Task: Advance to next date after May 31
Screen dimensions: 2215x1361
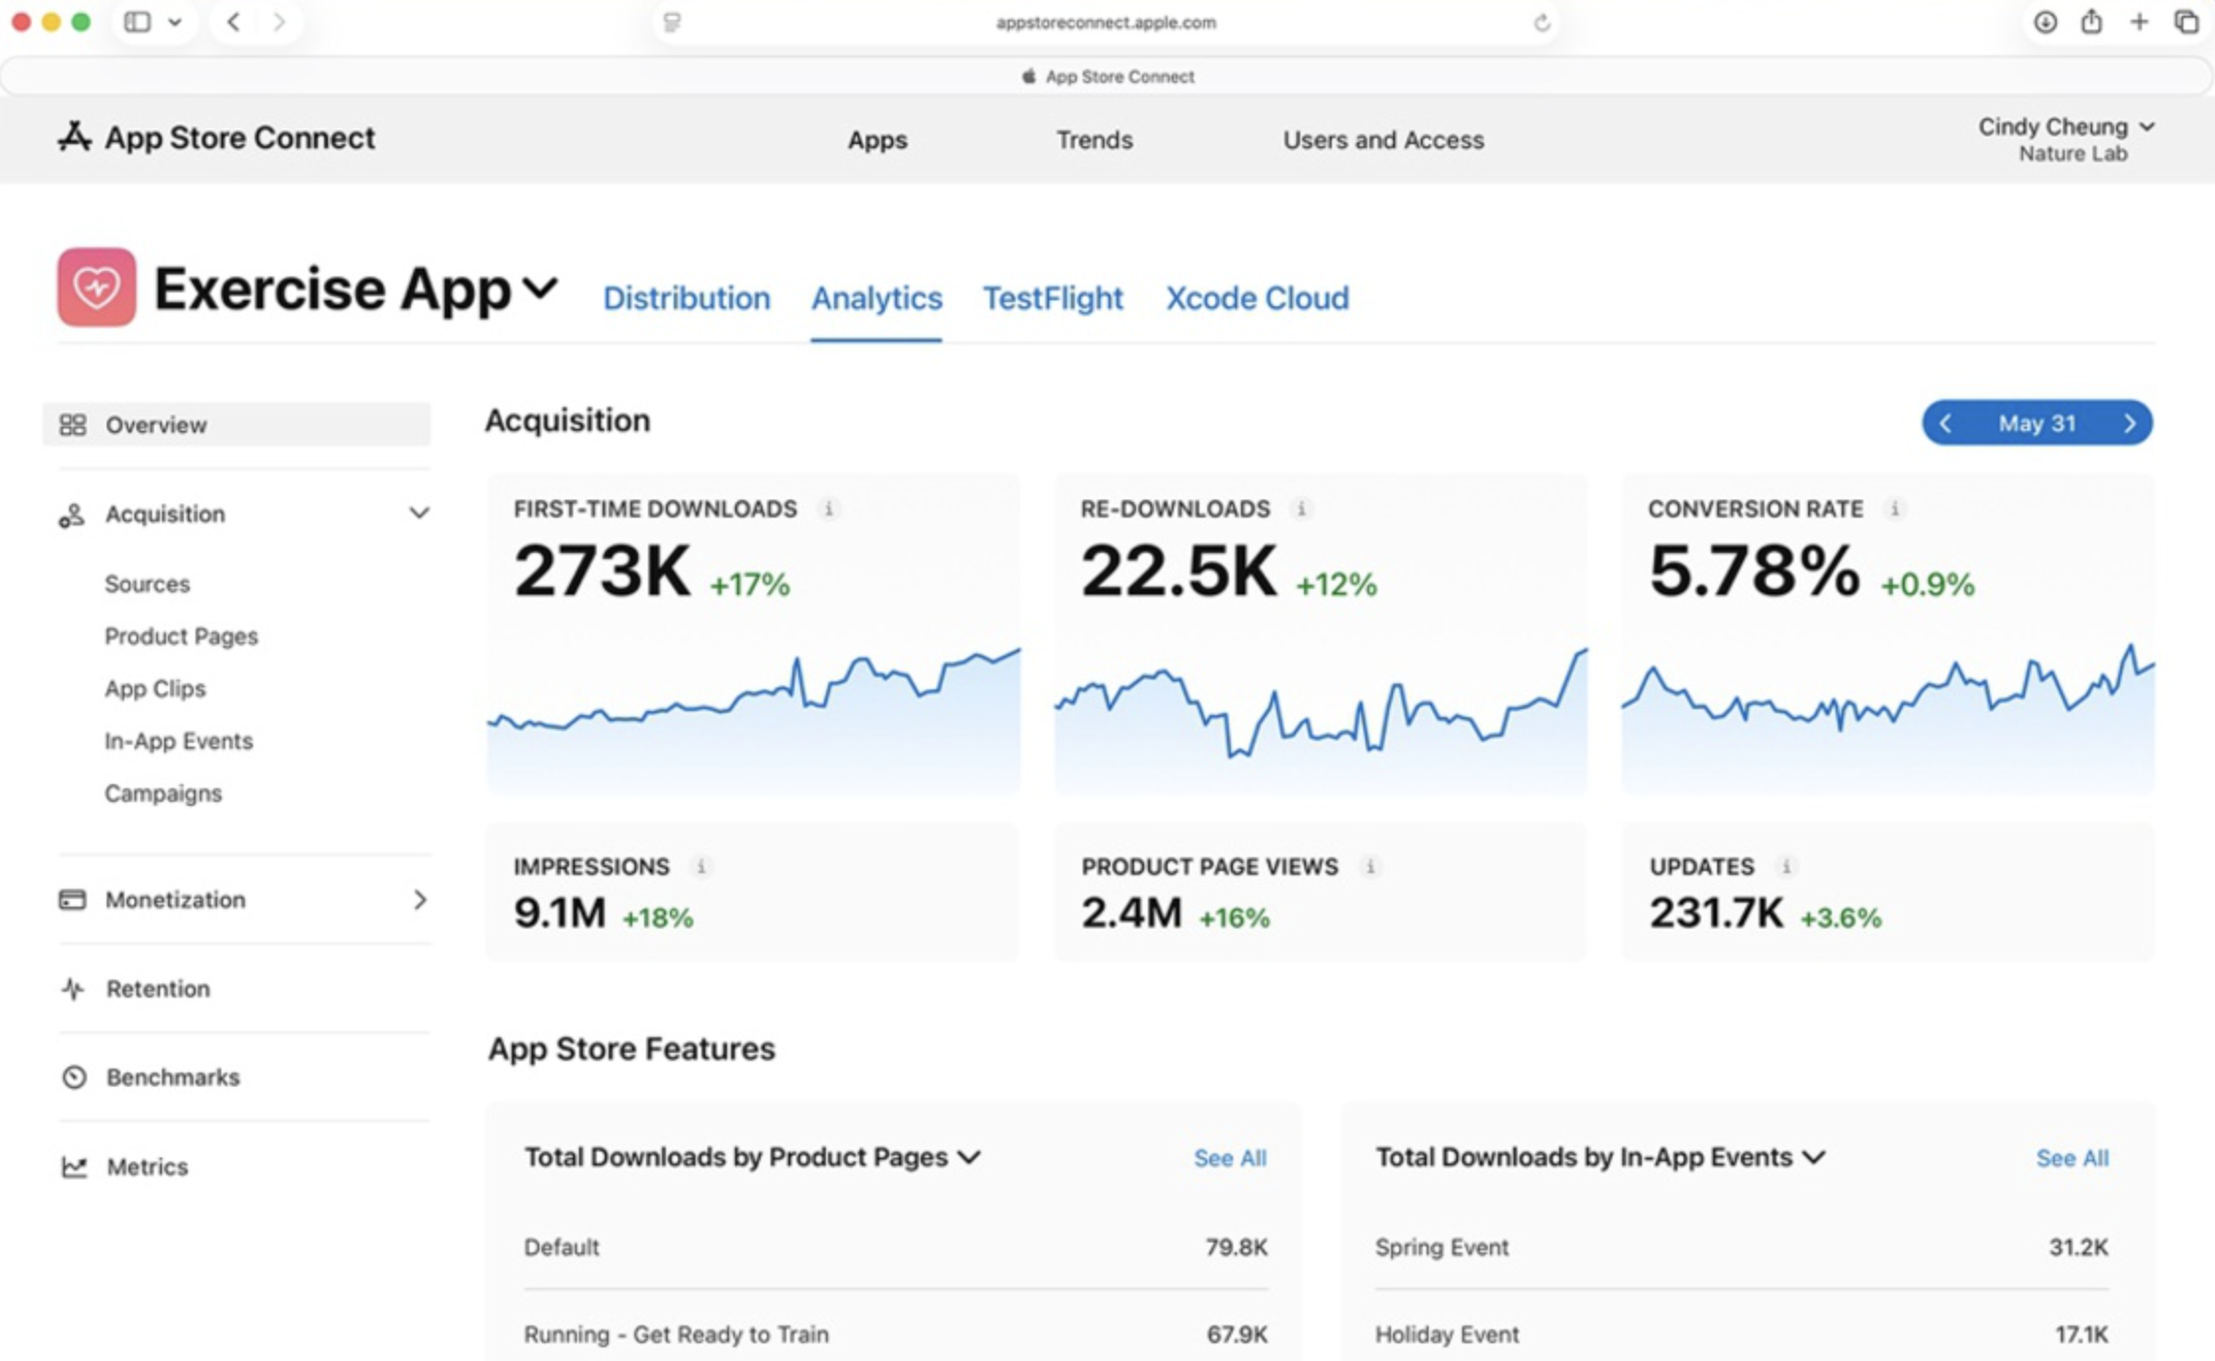Action: pos(2129,424)
